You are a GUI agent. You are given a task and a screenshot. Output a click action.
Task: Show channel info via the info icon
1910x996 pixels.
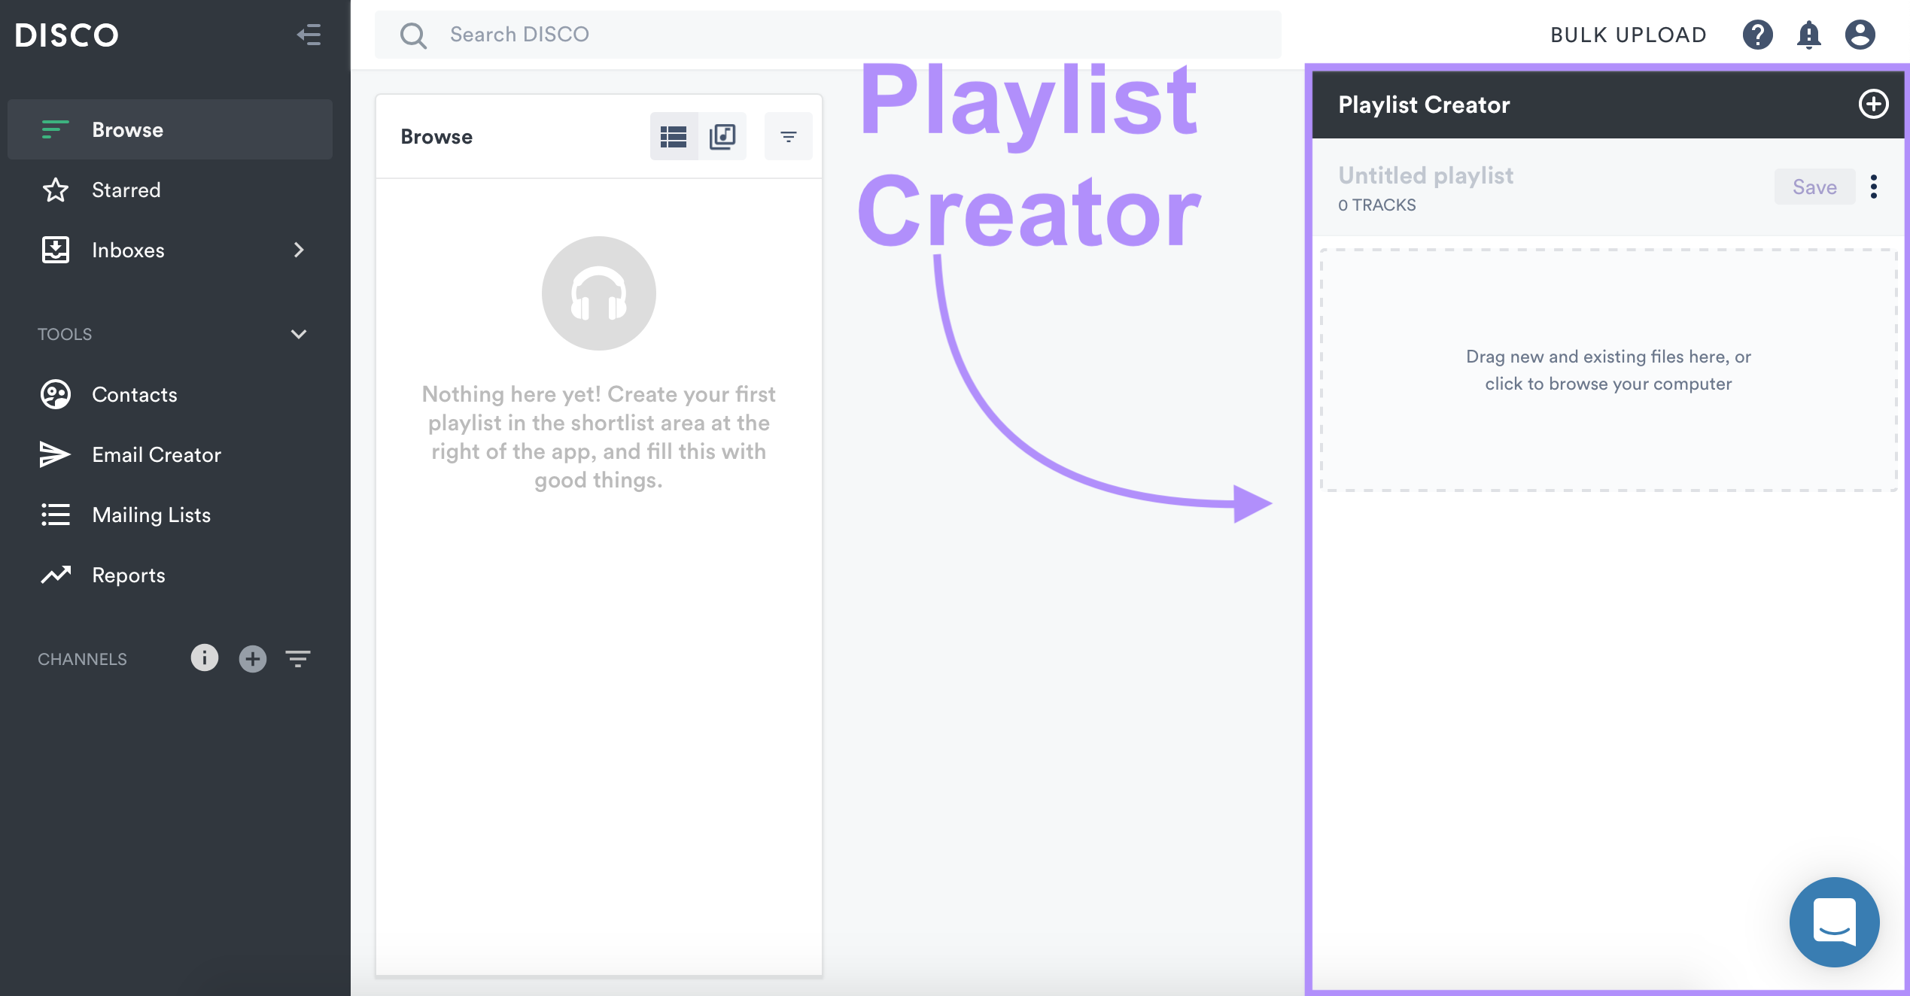204,657
